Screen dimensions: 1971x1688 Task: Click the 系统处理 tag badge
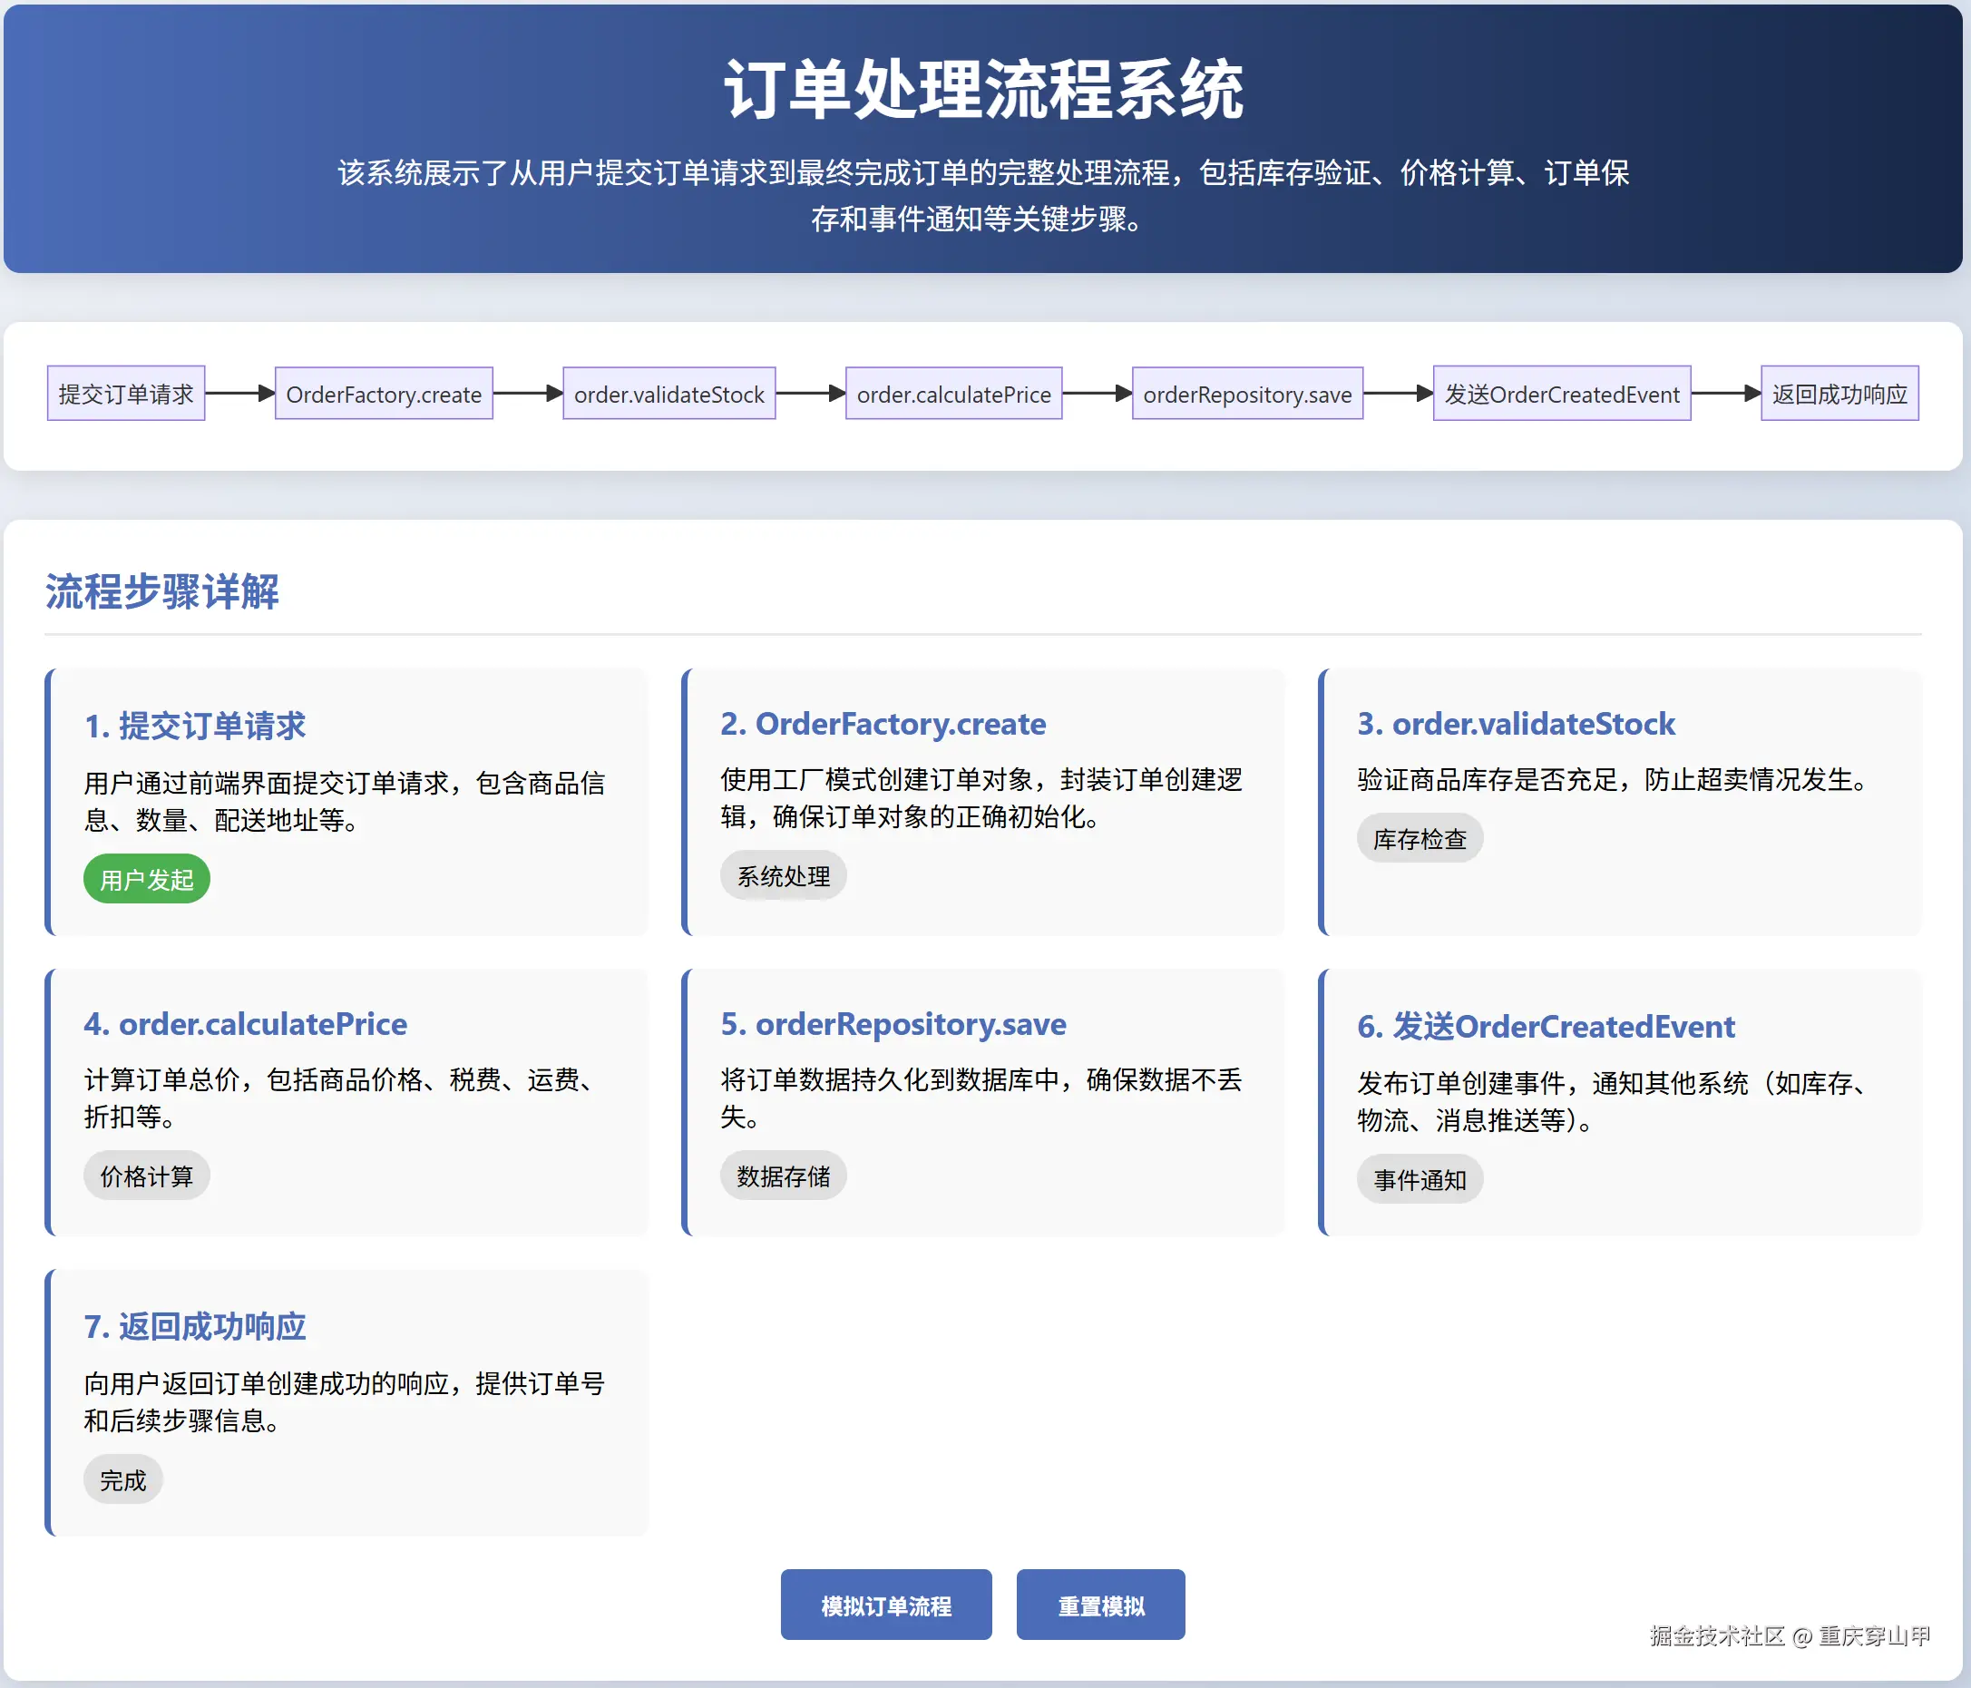pyautogui.click(x=783, y=876)
